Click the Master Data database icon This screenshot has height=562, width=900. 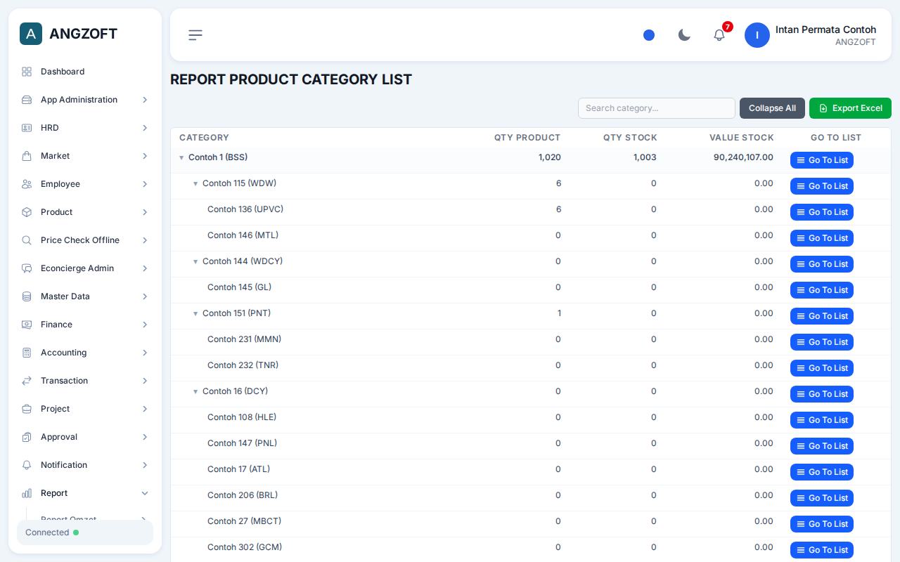27,296
